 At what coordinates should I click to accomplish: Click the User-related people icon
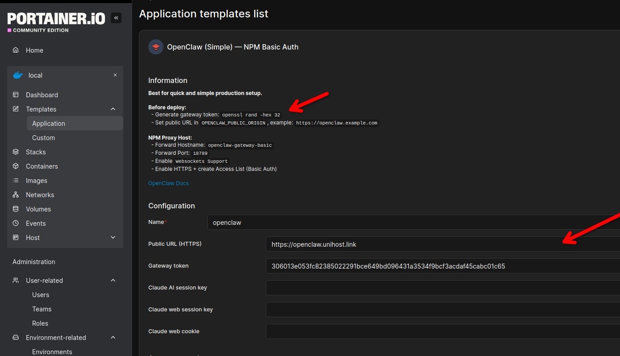(16, 280)
